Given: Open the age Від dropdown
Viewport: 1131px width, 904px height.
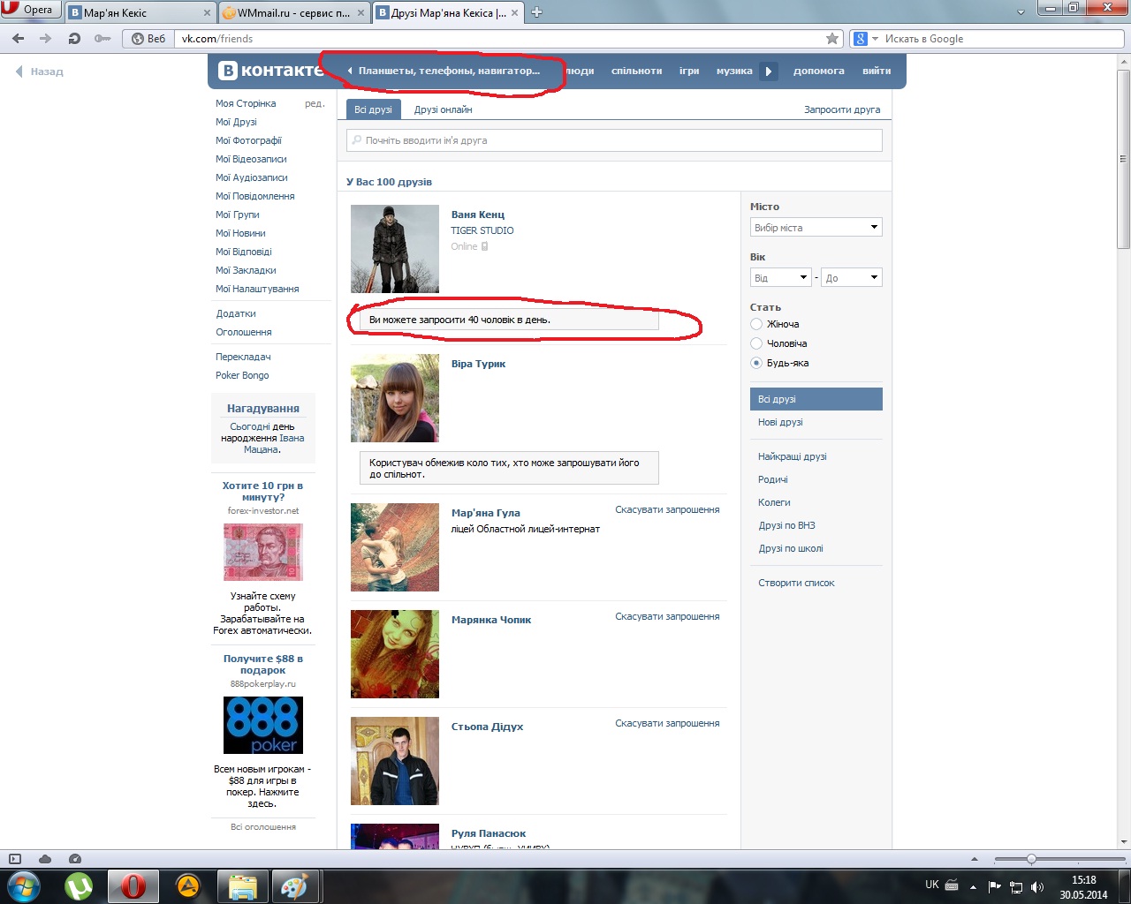Looking at the screenshot, I should pos(781,278).
